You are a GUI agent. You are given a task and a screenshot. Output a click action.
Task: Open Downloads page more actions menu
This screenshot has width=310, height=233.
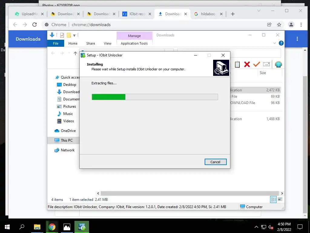(x=297, y=39)
